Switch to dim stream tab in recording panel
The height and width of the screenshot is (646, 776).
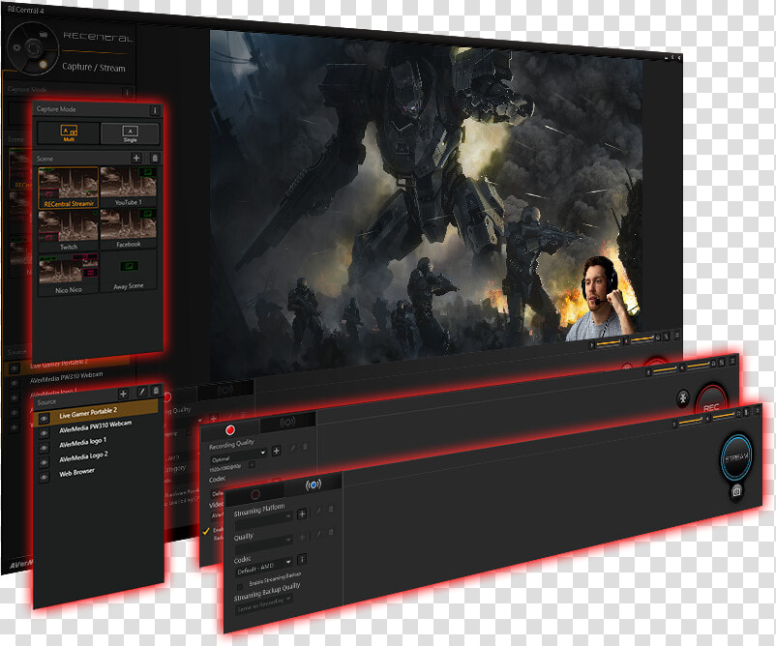click(287, 422)
